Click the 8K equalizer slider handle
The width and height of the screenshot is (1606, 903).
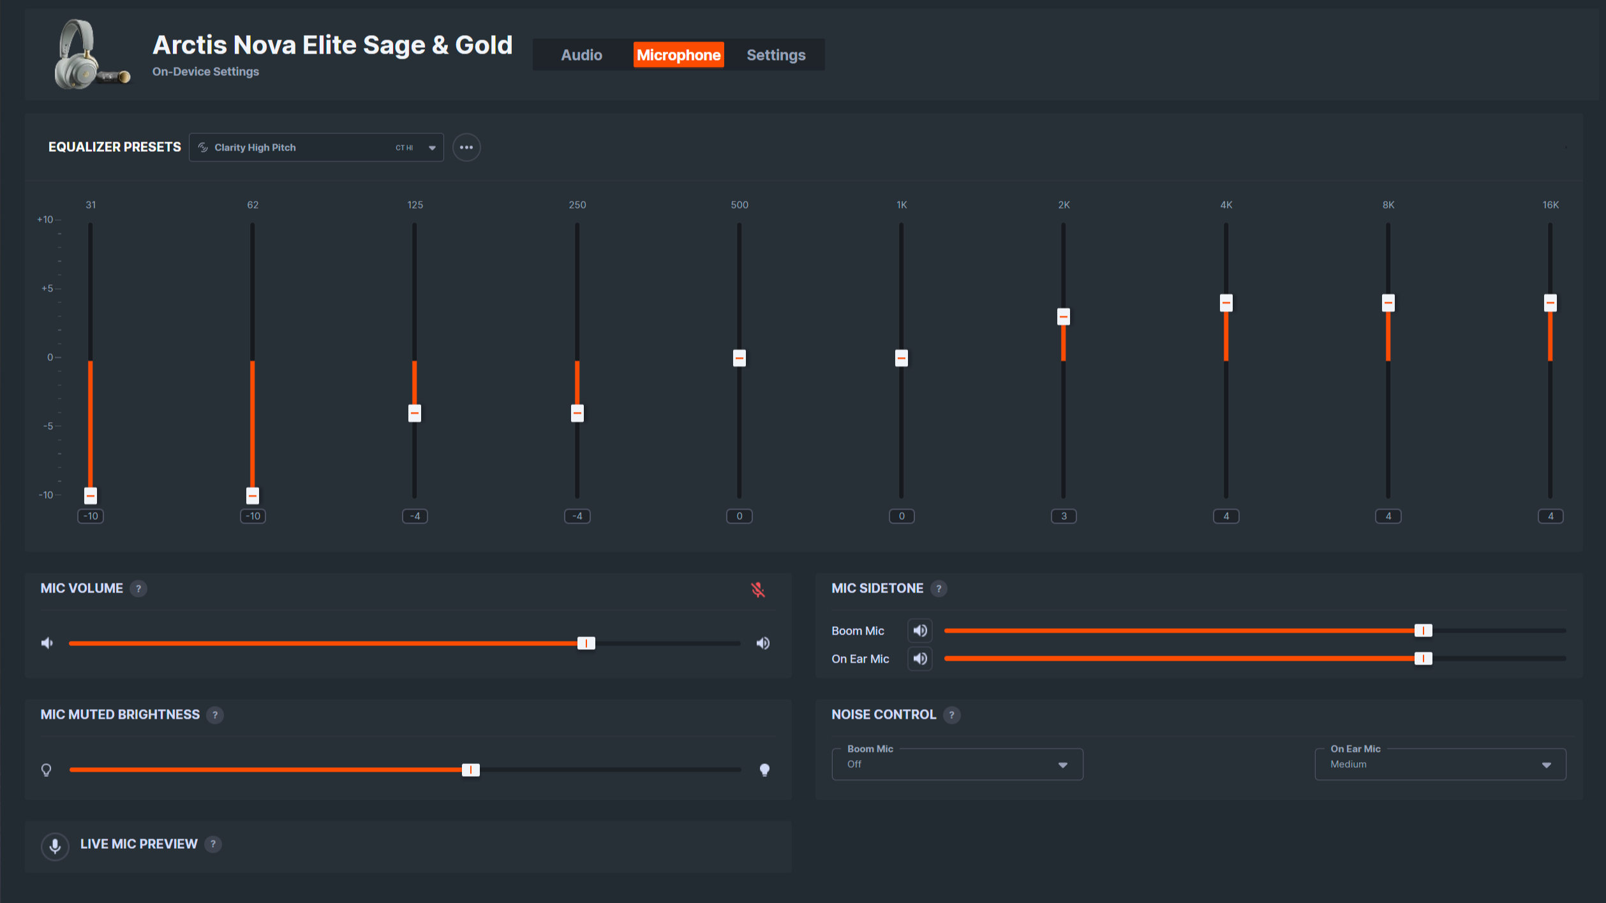(x=1388, y=303)
